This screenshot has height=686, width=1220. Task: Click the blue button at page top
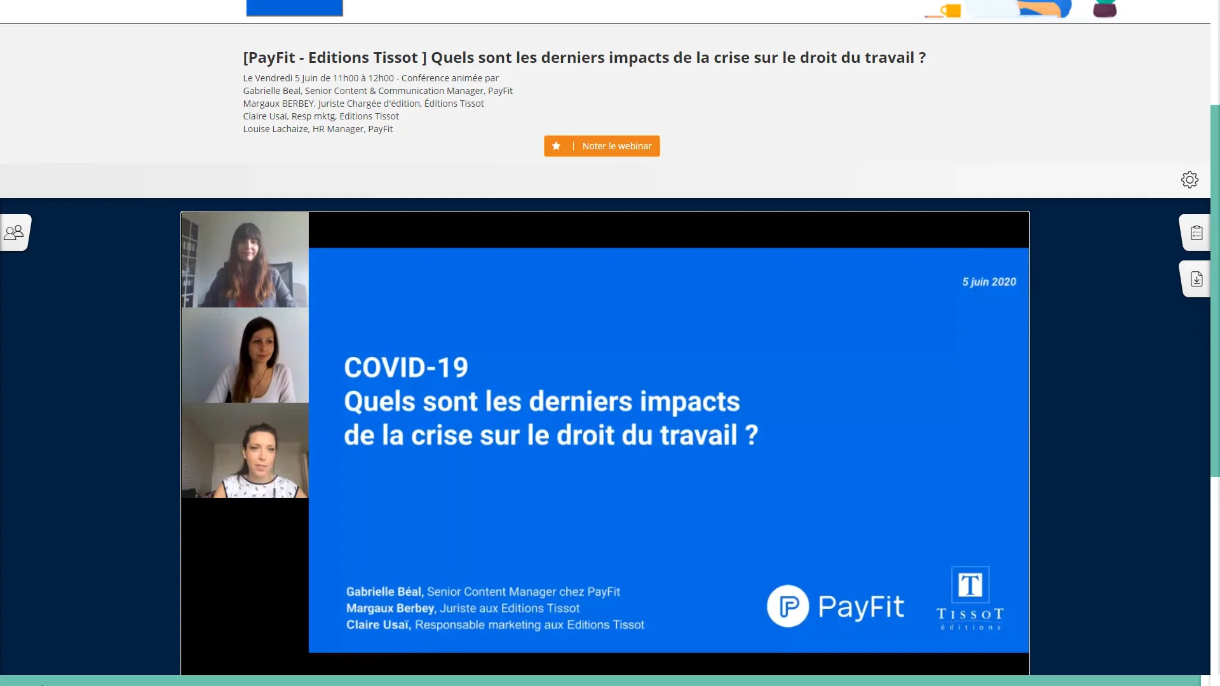tap(294, 8)
